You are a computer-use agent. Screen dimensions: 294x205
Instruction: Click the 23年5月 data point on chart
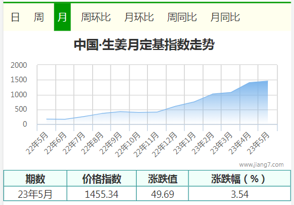coord(267,81)
